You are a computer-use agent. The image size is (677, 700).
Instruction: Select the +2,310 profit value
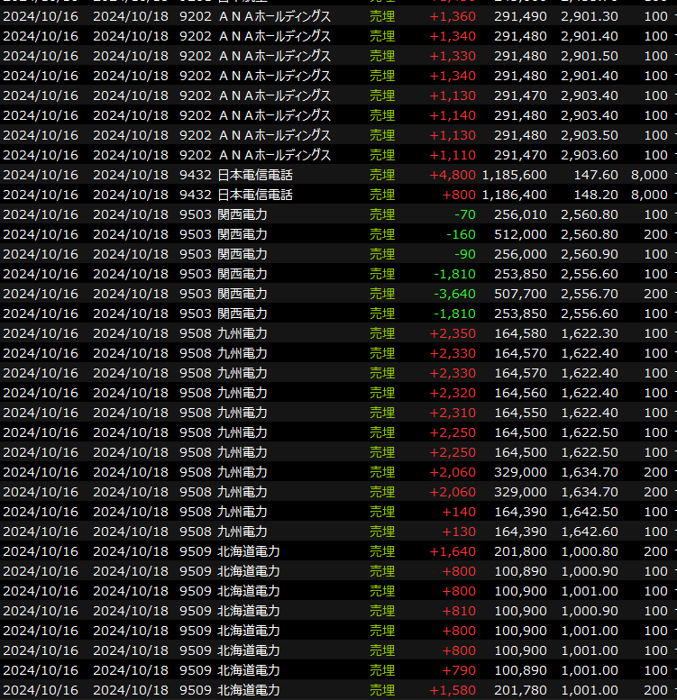(x=453, y=413)
